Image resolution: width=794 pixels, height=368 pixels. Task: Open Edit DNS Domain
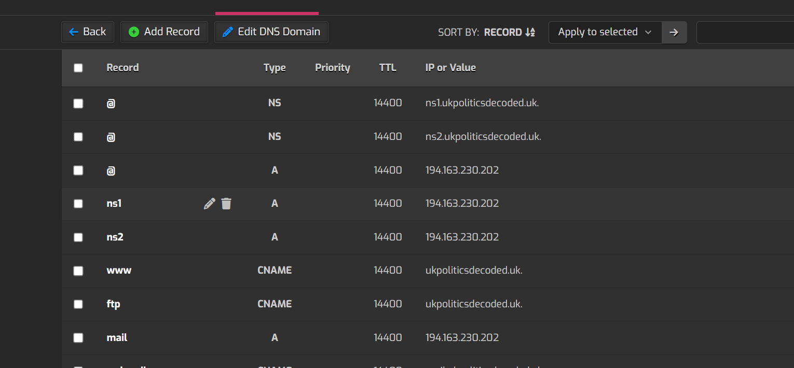271,32
